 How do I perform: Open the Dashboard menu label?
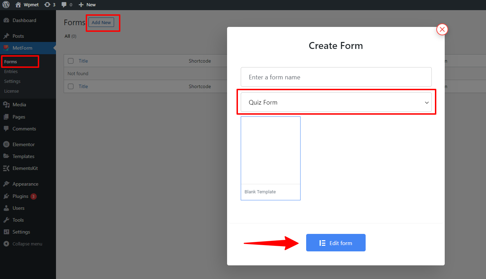pos(24,20)
